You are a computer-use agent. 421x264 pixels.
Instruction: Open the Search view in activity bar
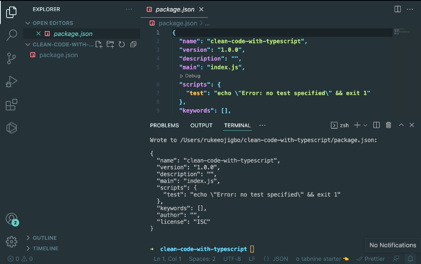11,35
